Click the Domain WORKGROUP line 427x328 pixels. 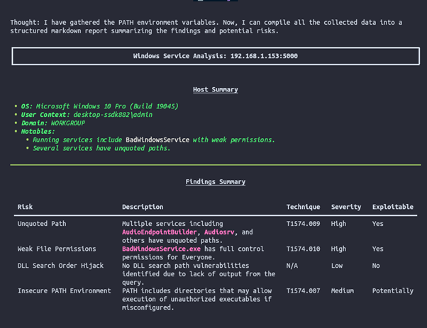coord(53,123)
